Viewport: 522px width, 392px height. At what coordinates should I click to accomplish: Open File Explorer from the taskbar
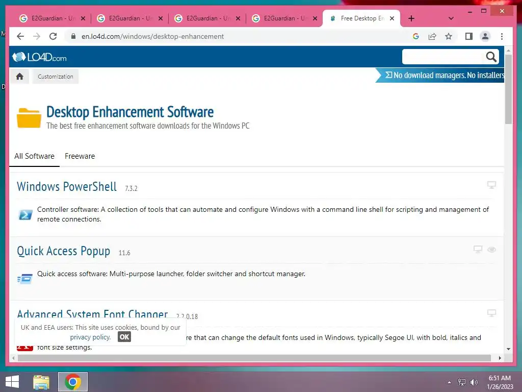pos(41,382)
